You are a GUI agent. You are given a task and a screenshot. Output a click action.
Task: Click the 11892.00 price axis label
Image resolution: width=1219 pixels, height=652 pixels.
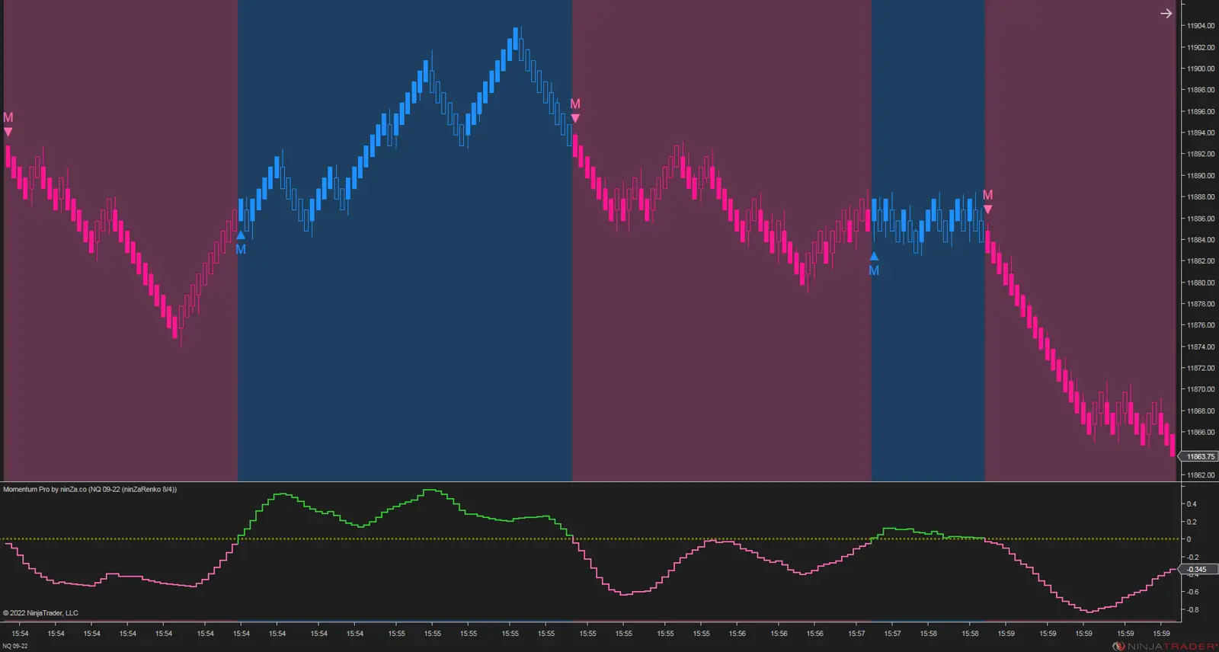tap(1201, 154)
